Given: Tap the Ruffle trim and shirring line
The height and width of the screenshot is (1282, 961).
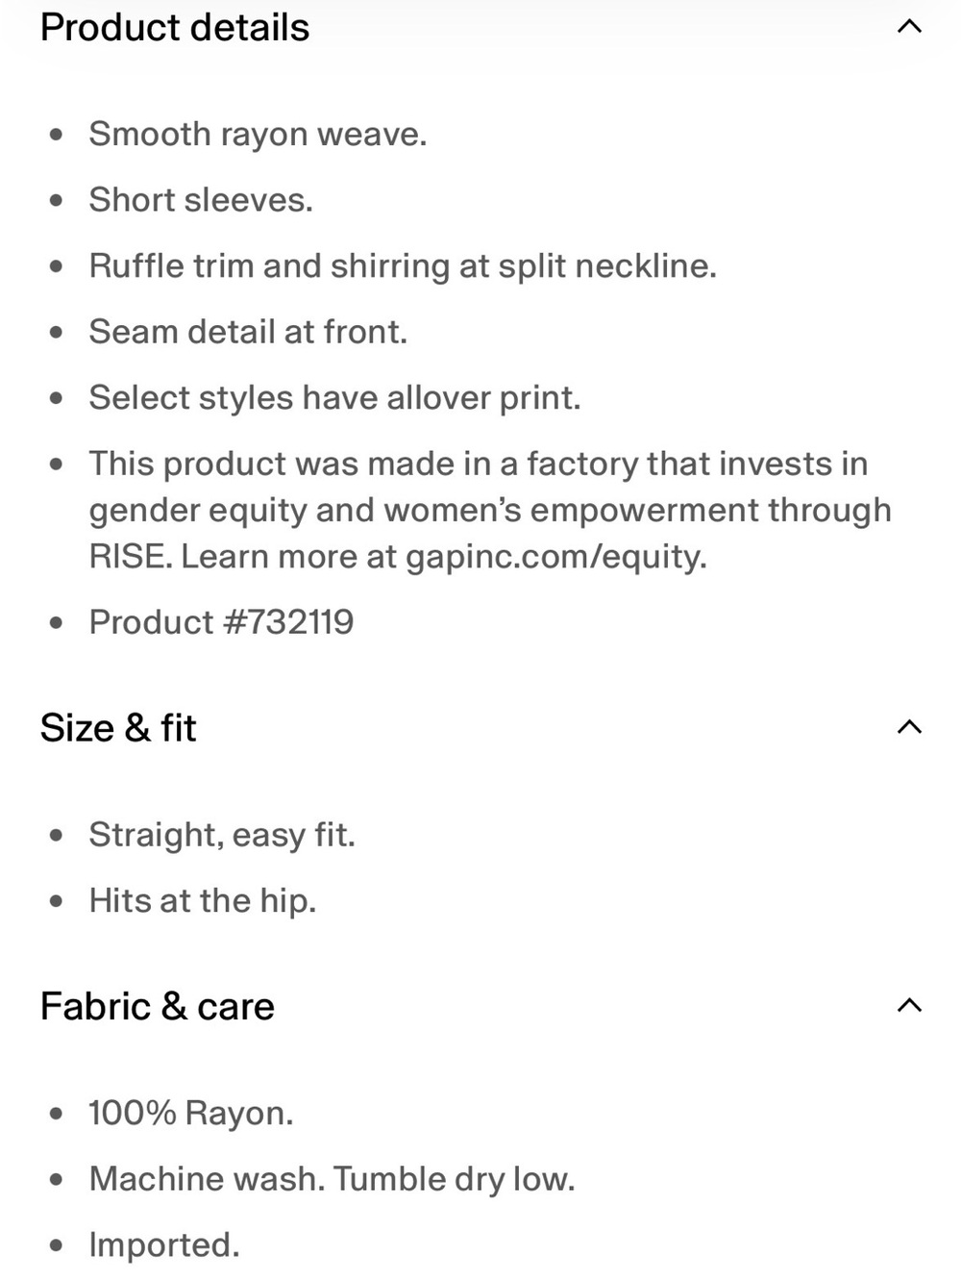Looking at the screenshot, I should [x=403, y=266].
